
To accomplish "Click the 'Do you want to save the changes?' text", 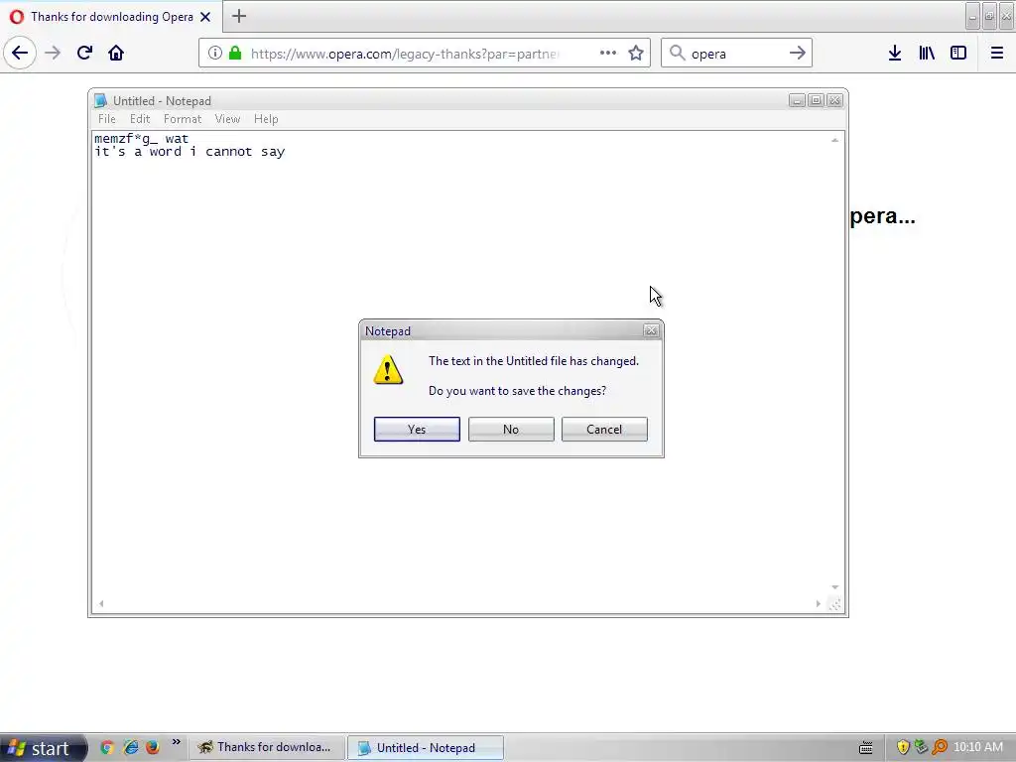I will click(517, 391).
